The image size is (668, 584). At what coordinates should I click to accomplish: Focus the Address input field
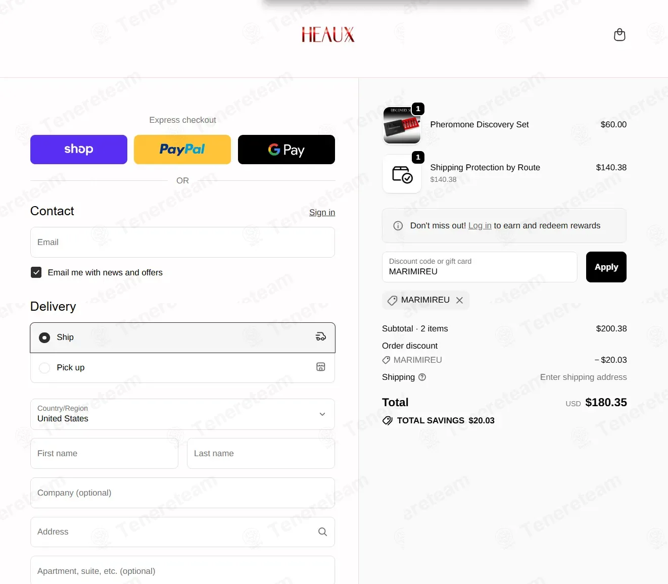pyautogui.click(x=182, y=532)
